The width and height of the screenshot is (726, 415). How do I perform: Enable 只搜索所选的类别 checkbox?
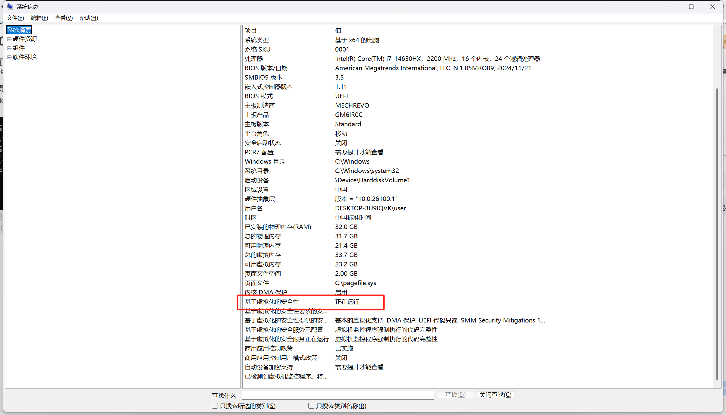[x=215, y=406]
